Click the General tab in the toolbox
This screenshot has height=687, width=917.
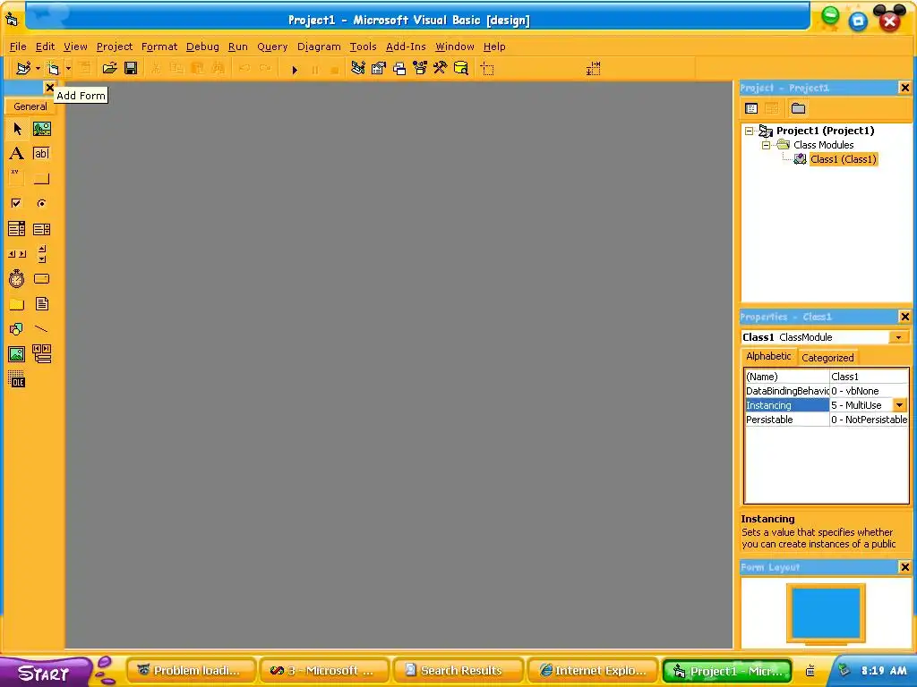click(x=30, y=106)
